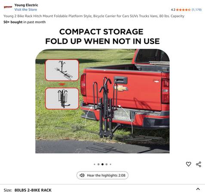Open the 1,179 reviews link
The image size is (205, 193).
pos(196,10)
